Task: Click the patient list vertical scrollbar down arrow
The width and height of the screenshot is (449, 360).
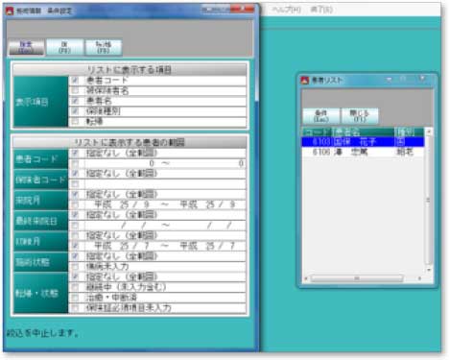Action: coord(429,270)
